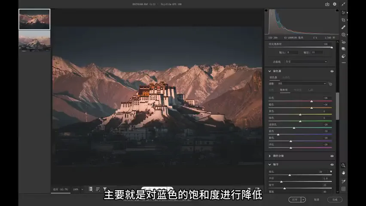Click the 100% zoom button
This screenshot has height=206, width=366.
(76, 189)
